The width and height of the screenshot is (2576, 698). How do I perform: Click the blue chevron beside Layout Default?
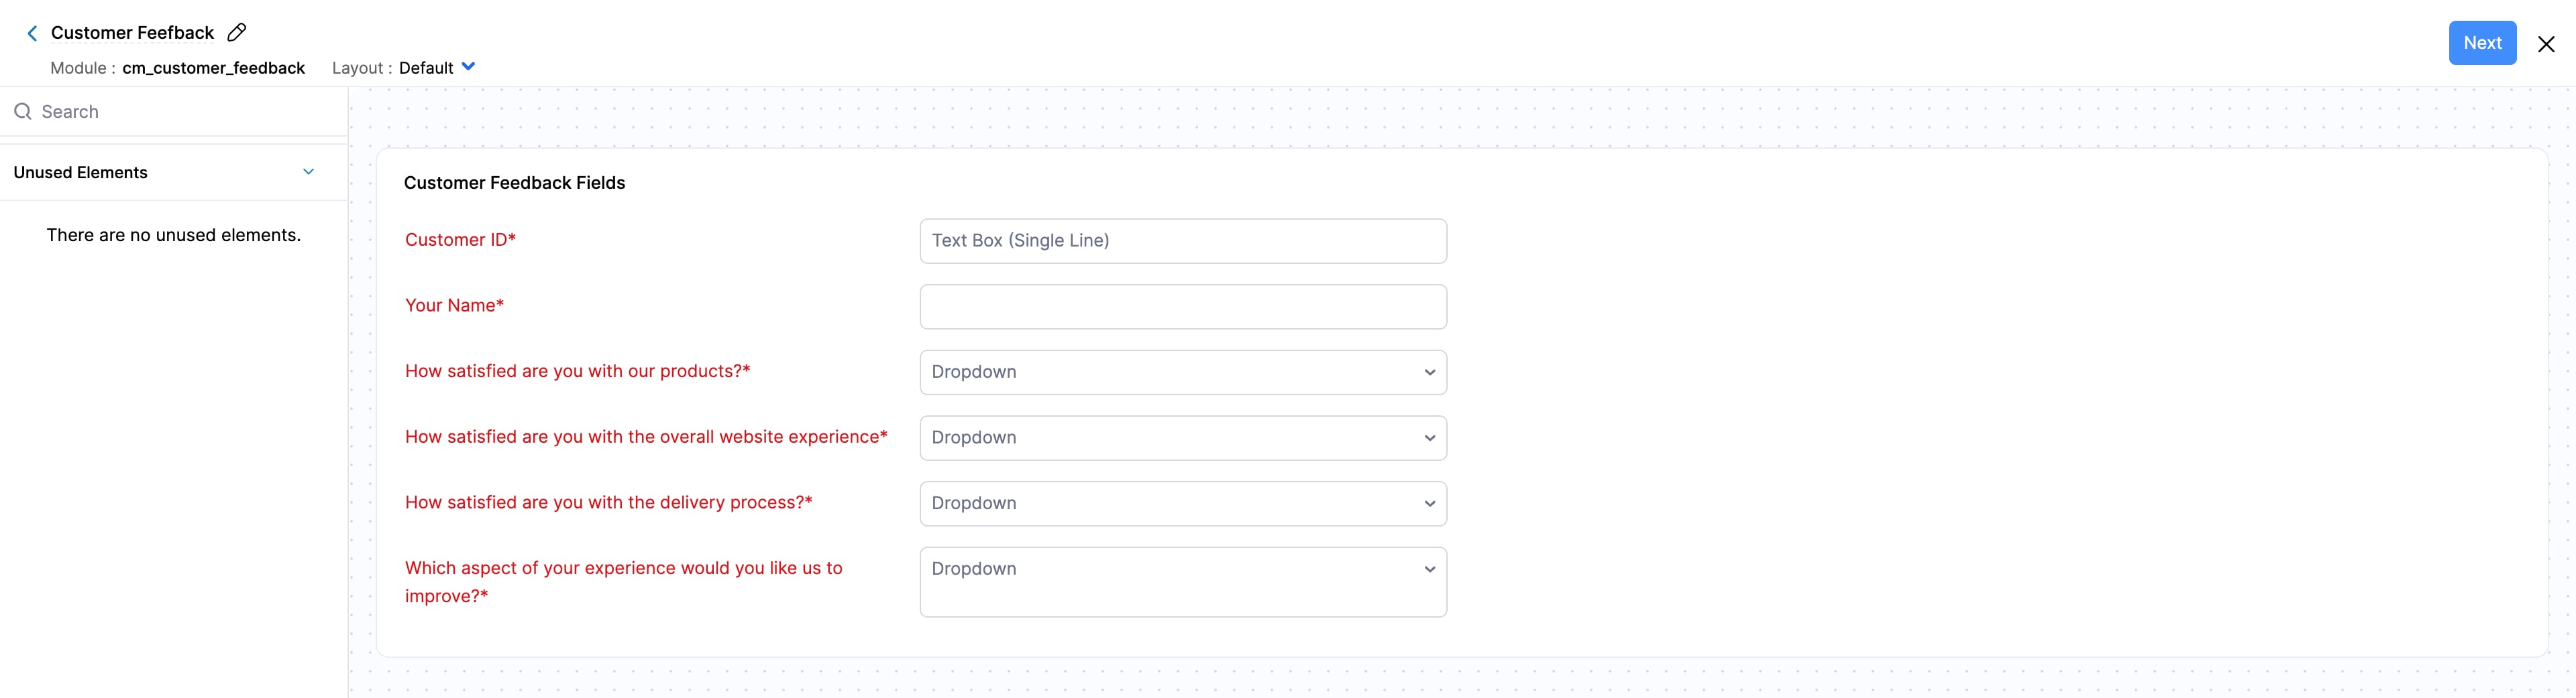coord(469,67)
